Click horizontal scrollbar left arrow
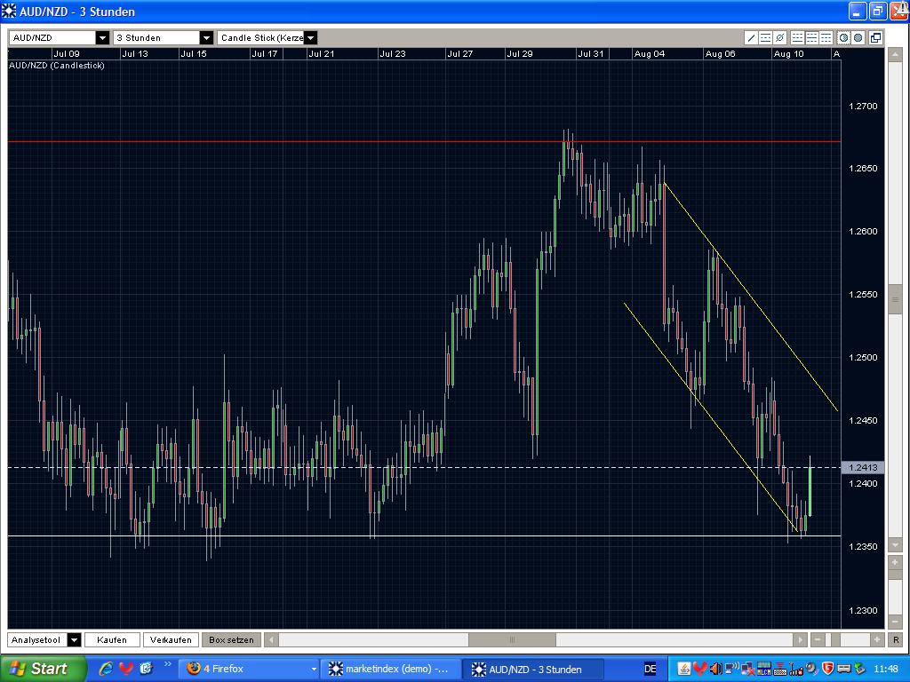 coord(271,639)
